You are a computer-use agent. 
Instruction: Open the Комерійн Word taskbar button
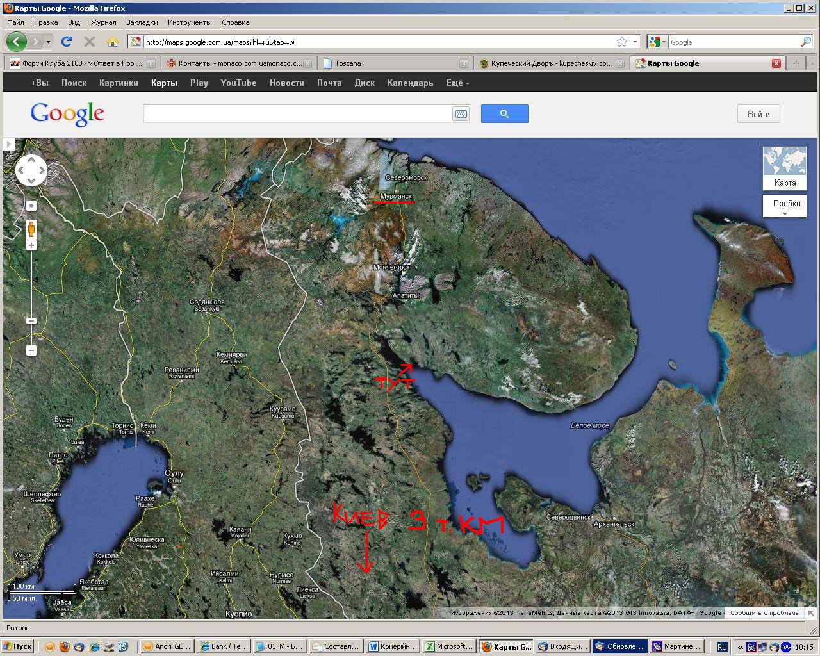393,646
